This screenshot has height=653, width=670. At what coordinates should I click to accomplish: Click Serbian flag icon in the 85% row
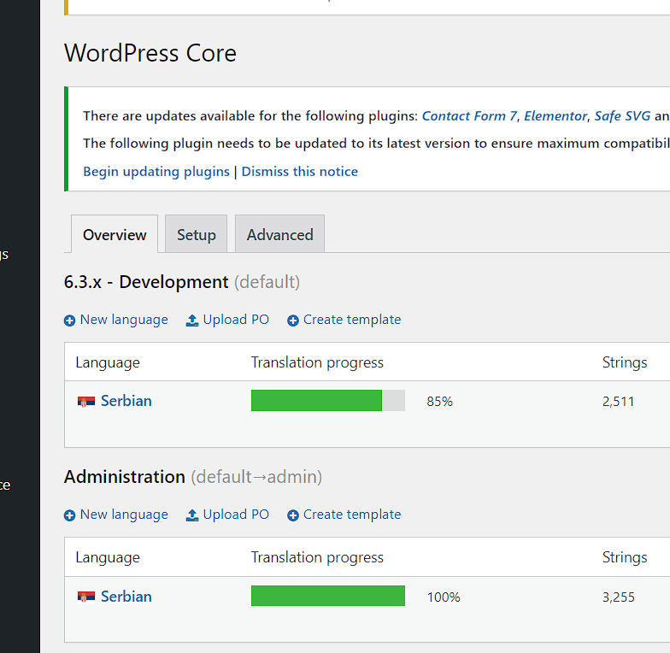click(85, 402)
